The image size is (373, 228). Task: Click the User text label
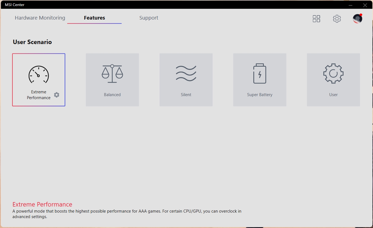point(333,95)
